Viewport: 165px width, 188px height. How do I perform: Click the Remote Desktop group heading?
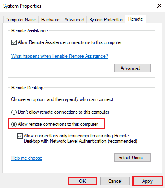(27, 88)
